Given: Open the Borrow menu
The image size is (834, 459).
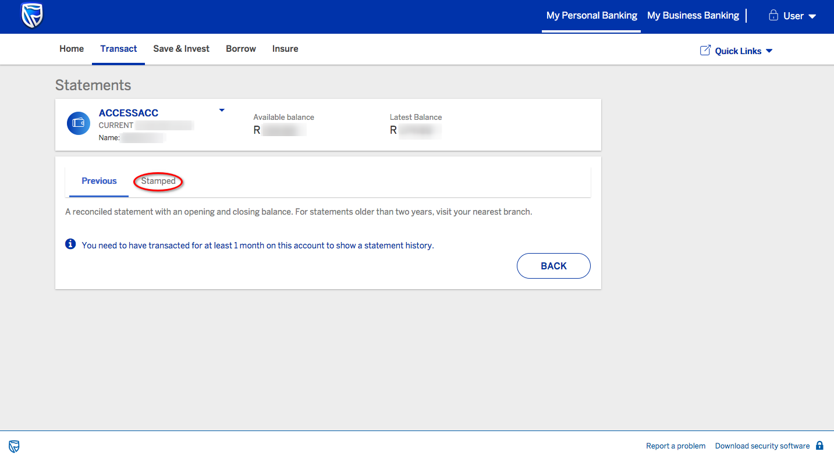Looking at the screenshot, I should click(x=241, y=49).
